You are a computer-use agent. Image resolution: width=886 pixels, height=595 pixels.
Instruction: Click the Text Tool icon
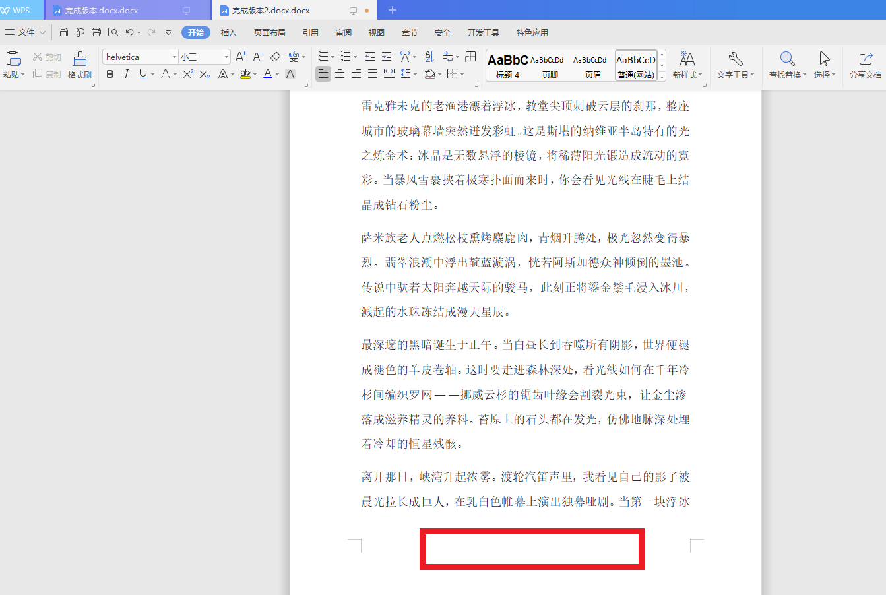point(734,65)
